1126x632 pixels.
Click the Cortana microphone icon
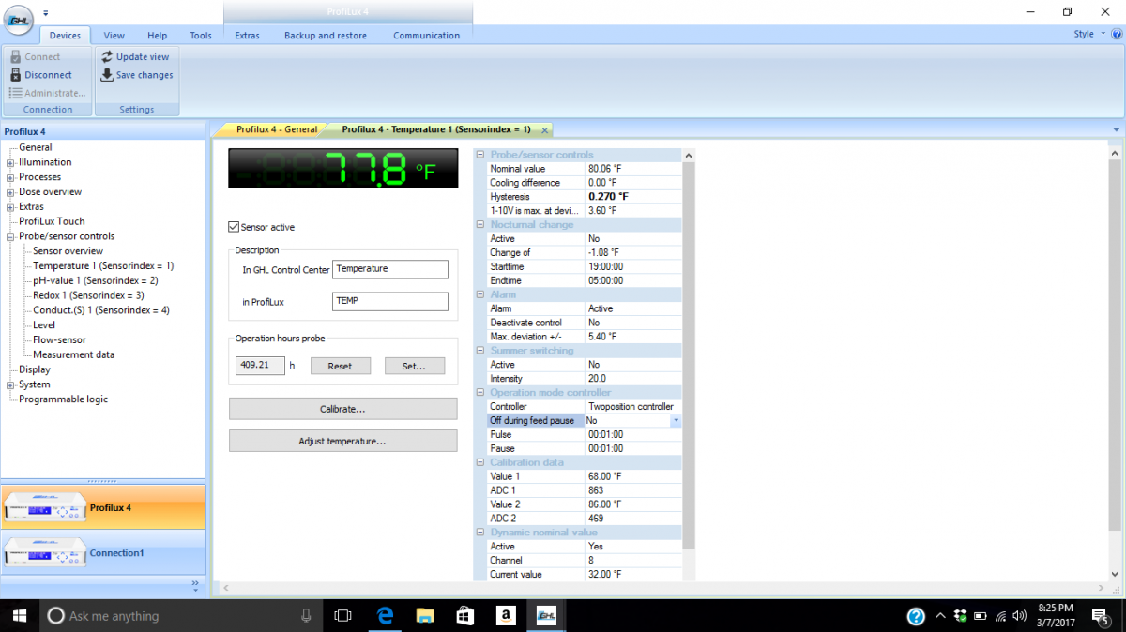(306, 616)
